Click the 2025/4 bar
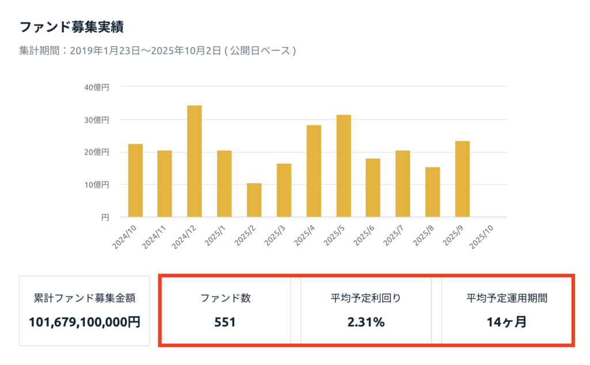Screen dimensions: 590x365 314,171
